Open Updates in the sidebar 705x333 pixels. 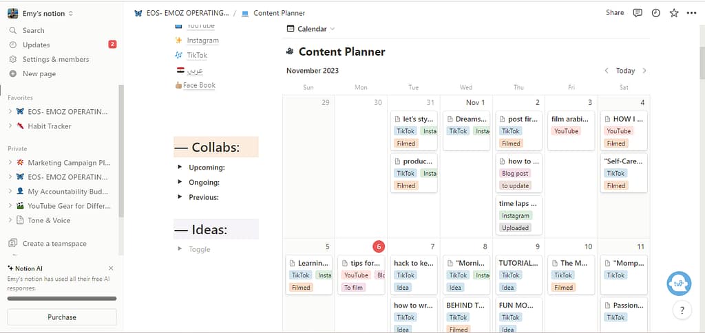coord(36,45)
